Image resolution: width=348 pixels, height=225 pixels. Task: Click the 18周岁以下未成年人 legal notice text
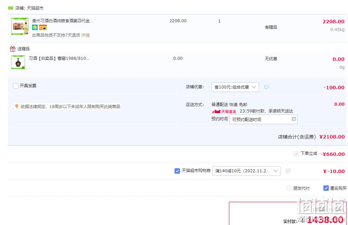pyautogui.click(x=70, y=106)
